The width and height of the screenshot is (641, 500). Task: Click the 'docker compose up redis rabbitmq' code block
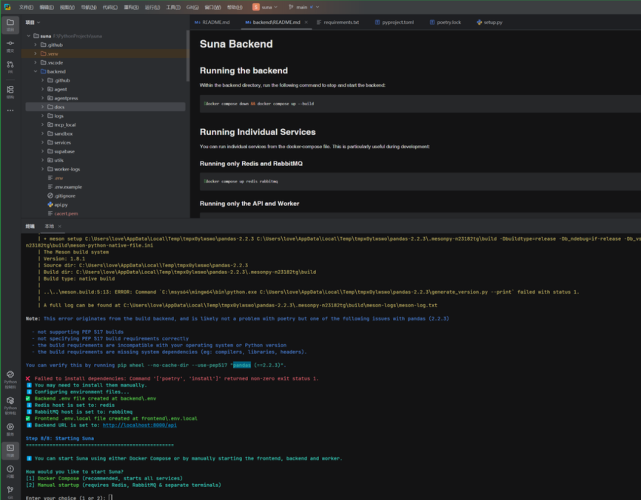[x=420, y=181]
